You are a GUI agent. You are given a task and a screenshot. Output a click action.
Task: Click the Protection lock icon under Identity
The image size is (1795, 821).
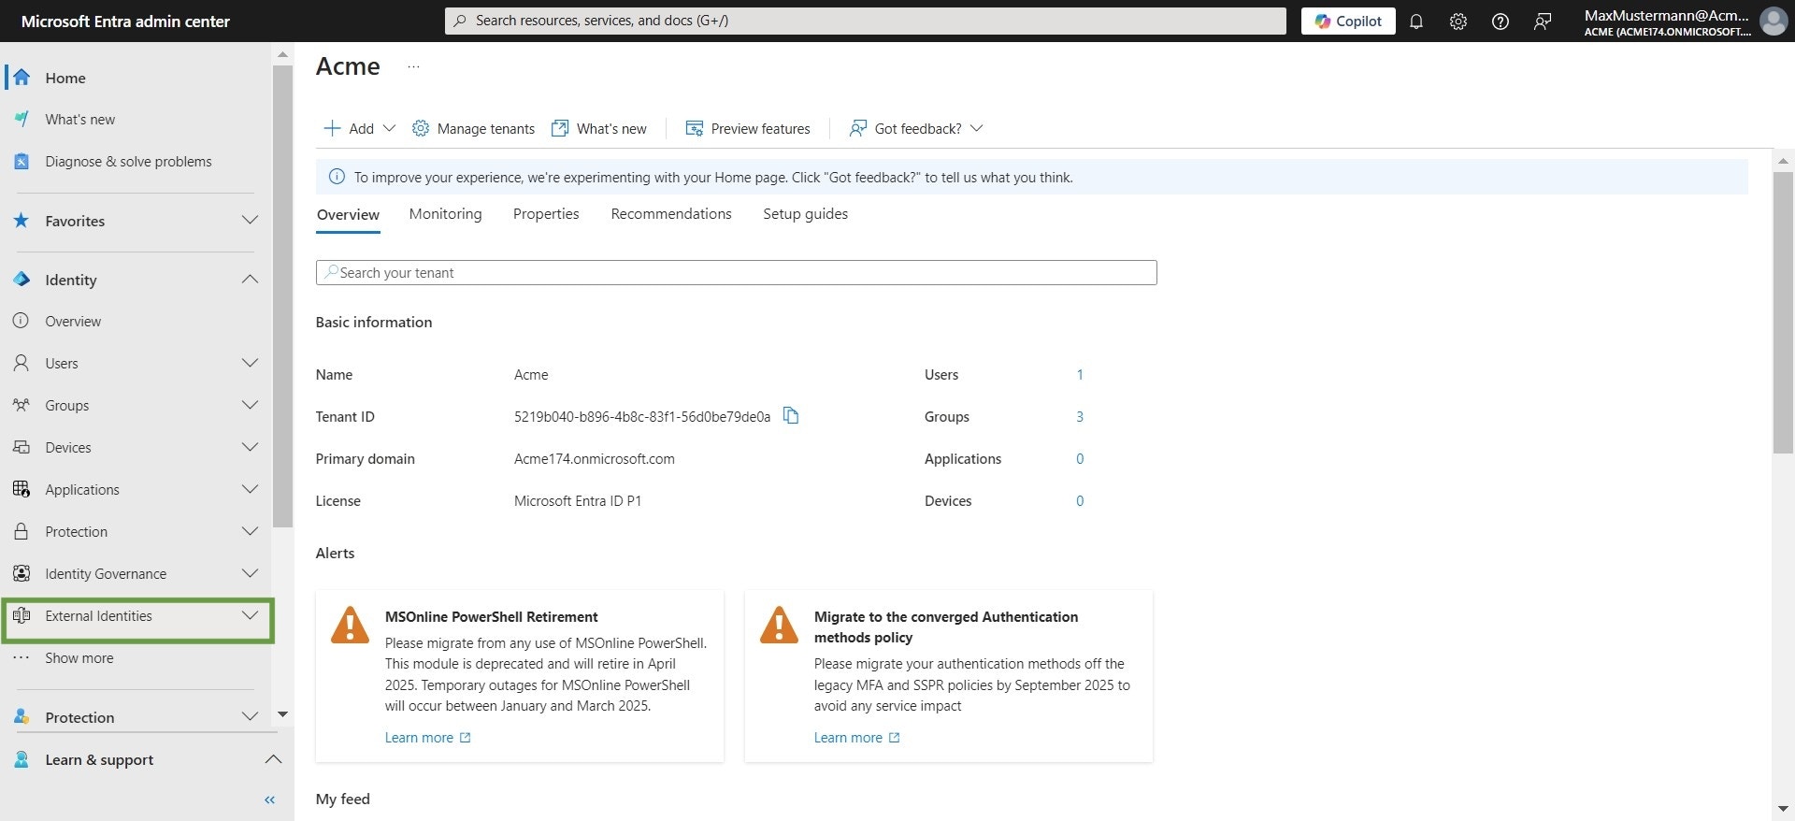point(22,531)
